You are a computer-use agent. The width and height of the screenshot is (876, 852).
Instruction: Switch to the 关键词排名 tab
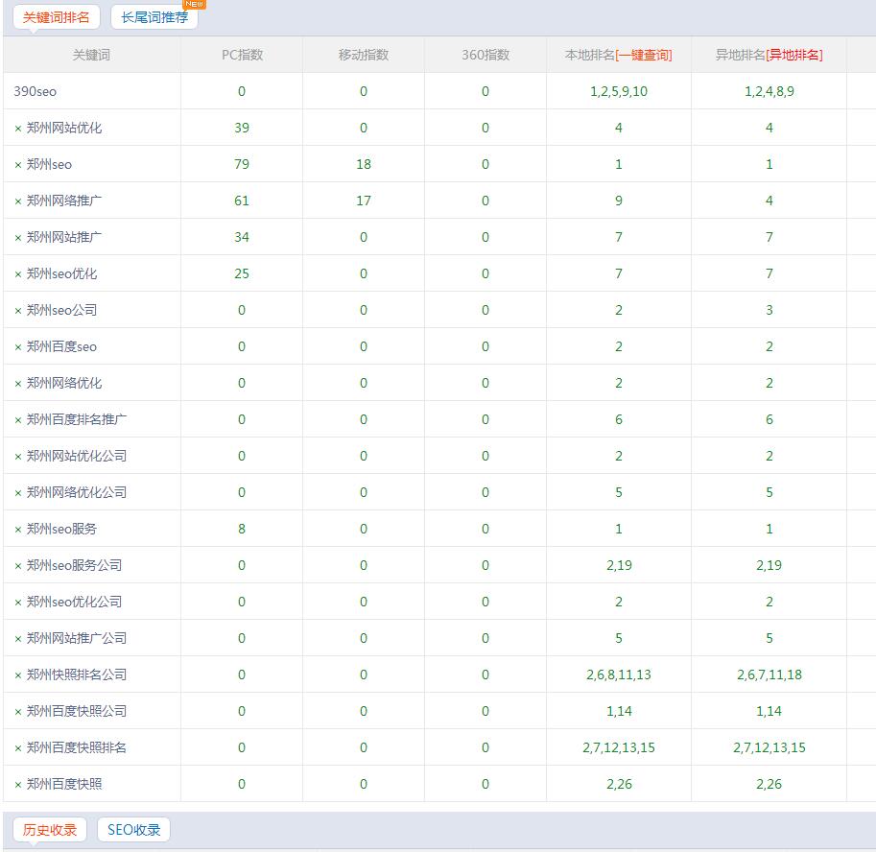(56, 17)
